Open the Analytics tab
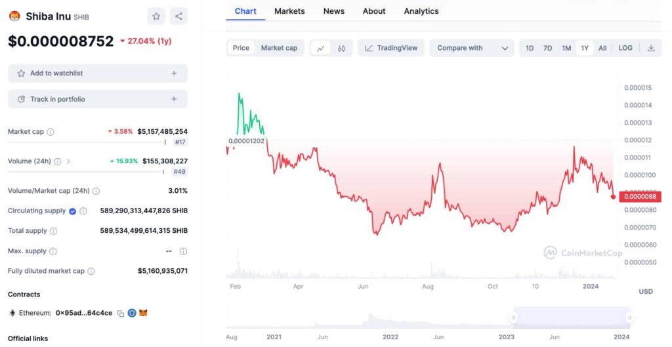672x347 pixels. (x=421, y=11)
